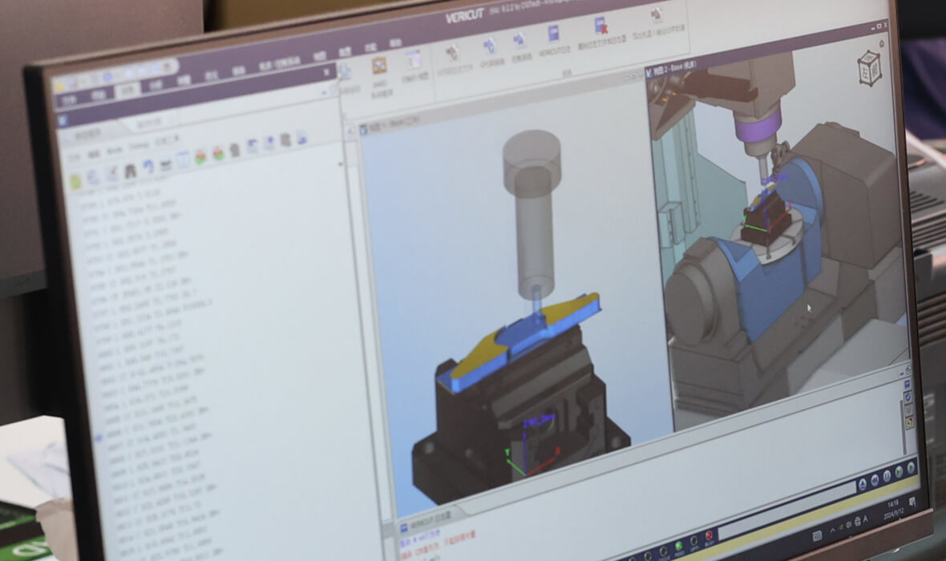This screenshot has height=561, width=946.
Task: Open the wide ribbon tab with the long label
Action: point(280,63)
